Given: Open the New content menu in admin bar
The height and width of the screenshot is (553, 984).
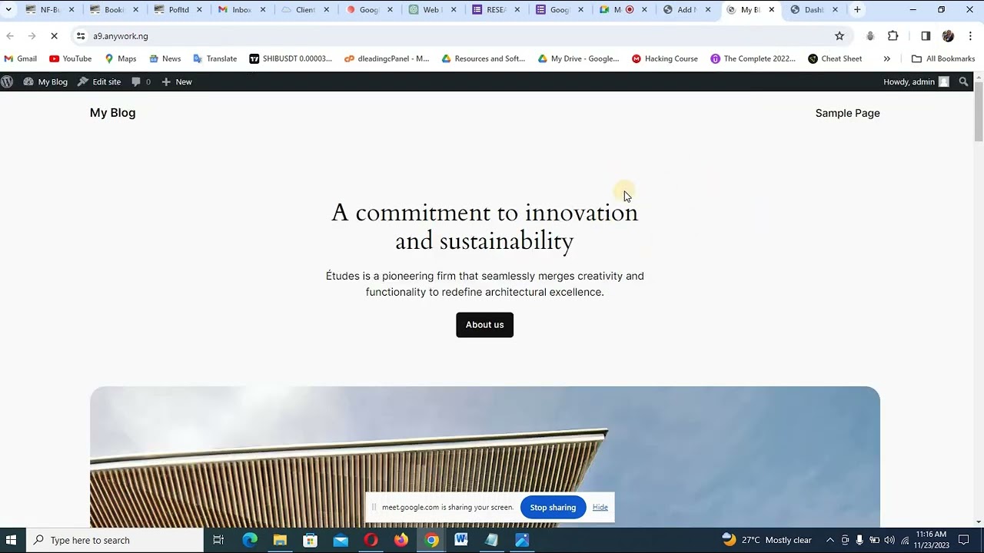Looking at the screenshot, I should click(x=176, y=81).
